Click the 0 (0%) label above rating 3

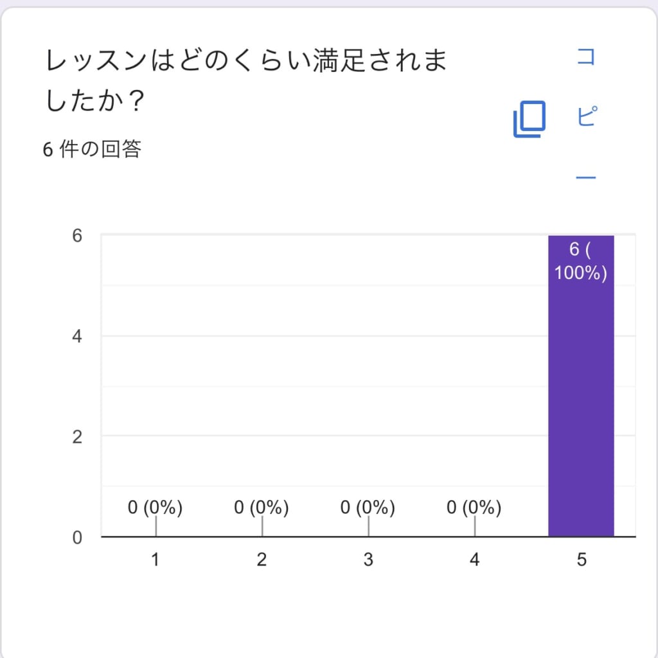click(368, 508)
